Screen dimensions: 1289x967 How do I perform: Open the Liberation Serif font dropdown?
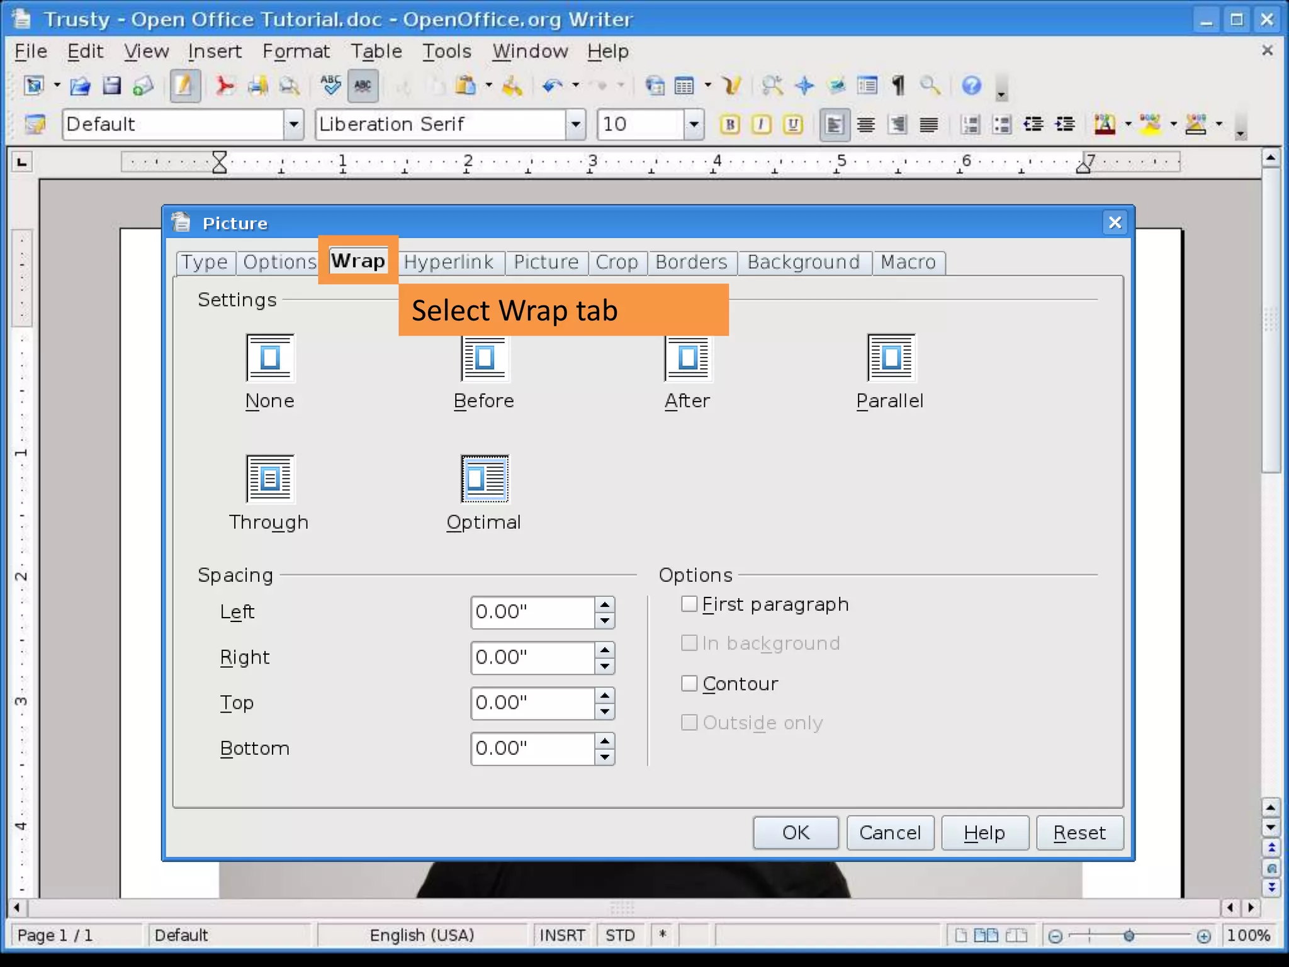point(575,125)
